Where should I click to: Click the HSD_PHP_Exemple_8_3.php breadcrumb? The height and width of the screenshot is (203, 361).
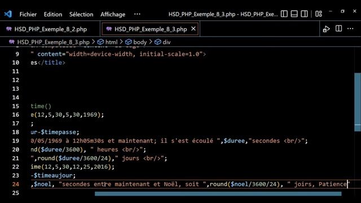[x=53, y=42]
